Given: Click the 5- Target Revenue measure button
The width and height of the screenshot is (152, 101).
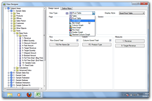Looking at the screenshot, I should (x=130, y=46).
